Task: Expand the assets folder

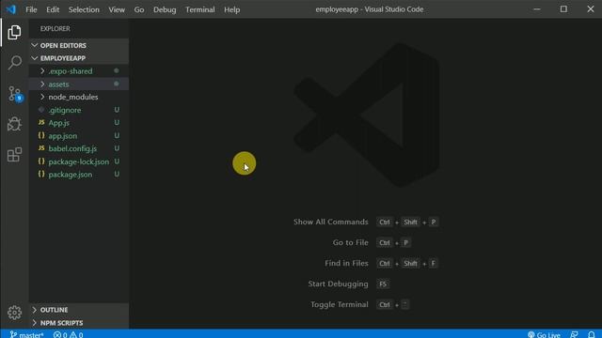Action: [42, 84]
